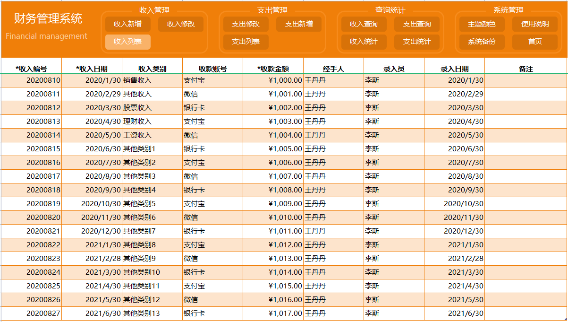View 支出统计 statistics
This screenshot has height=322, width=568.
[417, 42]
